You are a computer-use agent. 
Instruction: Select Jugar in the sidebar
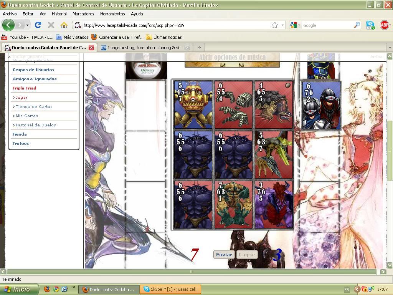tap(21, 97)
